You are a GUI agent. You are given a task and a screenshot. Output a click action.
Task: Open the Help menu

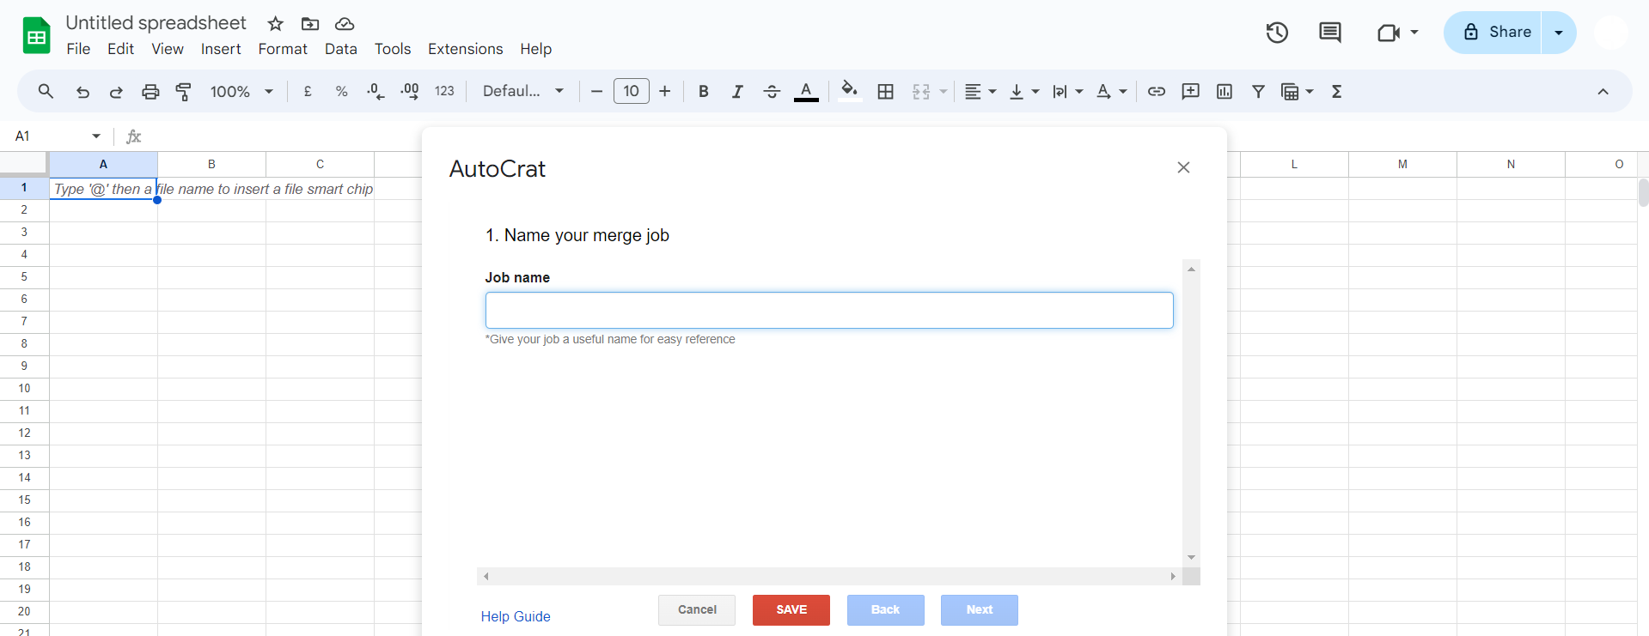coord(535,49)
